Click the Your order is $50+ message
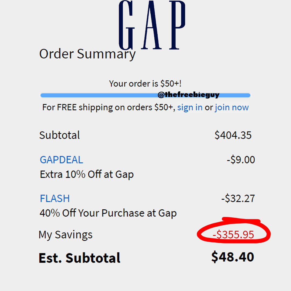Image resolution: width=291 pixels, height=291 pixels. point(145,84)
